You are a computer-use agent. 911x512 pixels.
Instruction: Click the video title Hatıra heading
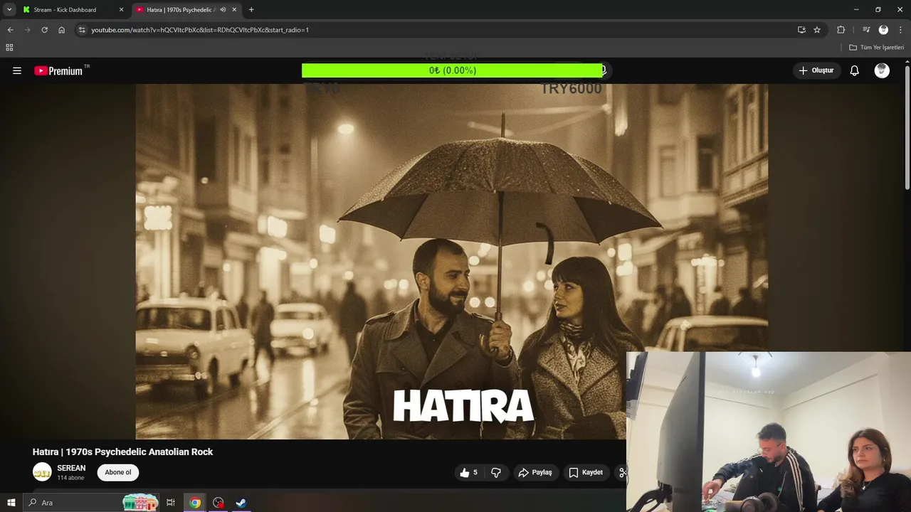tap(122, 452)
